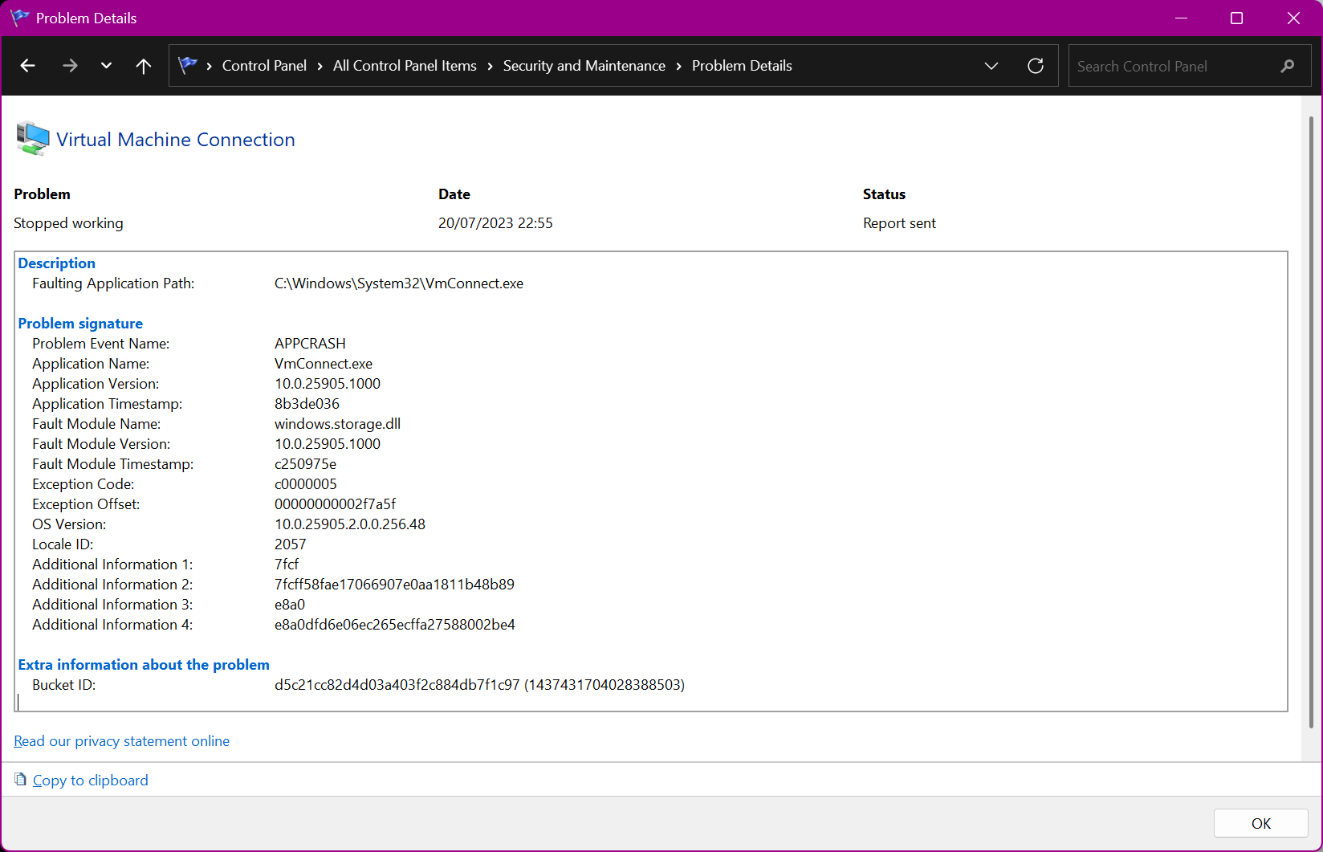Focus the Search Control Panel field
1323x852 pixels.
pyautogui.click(x=1190, y=66)
